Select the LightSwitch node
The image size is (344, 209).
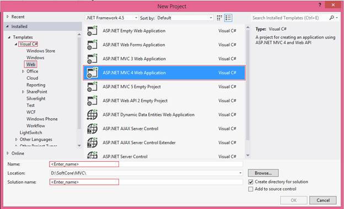tap(31, 133)
